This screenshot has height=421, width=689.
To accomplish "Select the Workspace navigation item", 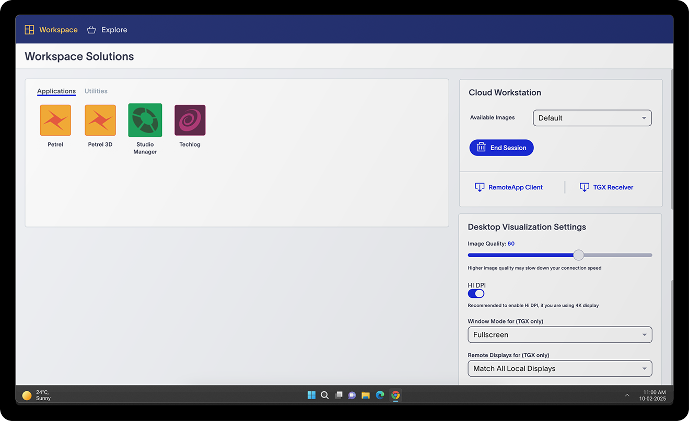I will 51,30.
